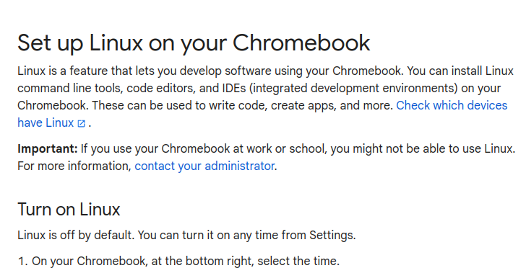This screenshot has width=526, height=268.
Task: Click the external-link icon after "have Linux"
Action: point(81,123)
